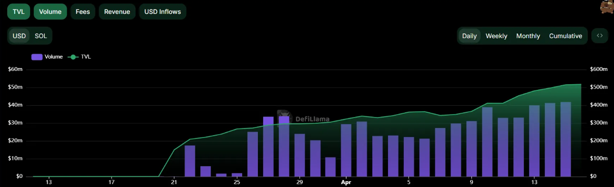Image resolution: width=614 pixels, height=187 pixels.
Task: Click the avatar icon in top-right corner
Action: pyautogui.click(x=607, y=7)
